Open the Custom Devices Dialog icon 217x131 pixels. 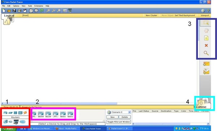pos(70,10)
